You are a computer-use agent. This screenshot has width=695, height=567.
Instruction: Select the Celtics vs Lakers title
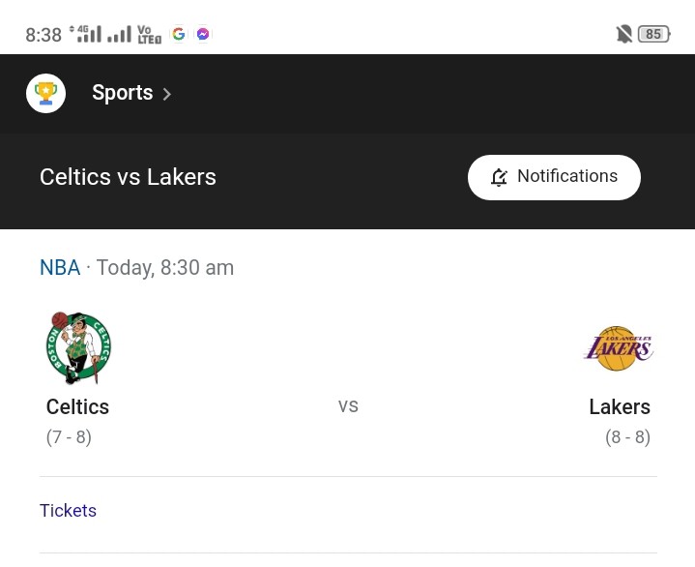(x=128, y=177)
